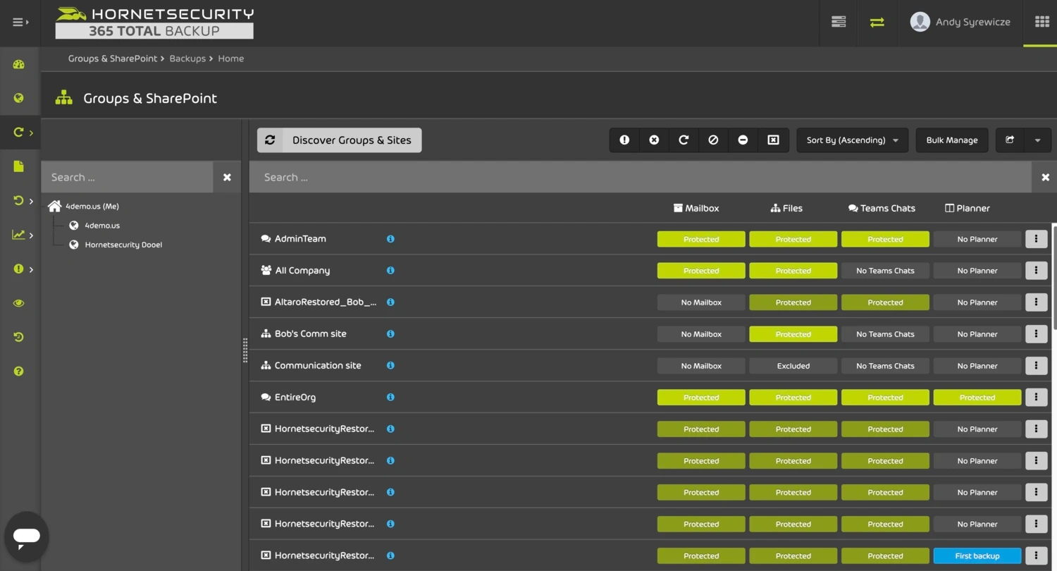Select the Organizations globe icon in sidebar

click(x=18, y=98)
